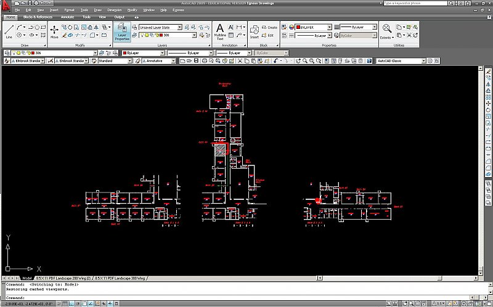Click the command line input field
The width and height of the screenshot is (493, 307).
[239, 298]
